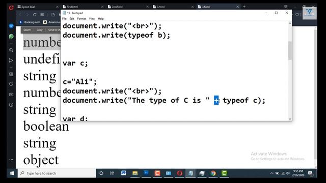Click the heart bookmark icon in address bar
326x183 pixels.
297,15
